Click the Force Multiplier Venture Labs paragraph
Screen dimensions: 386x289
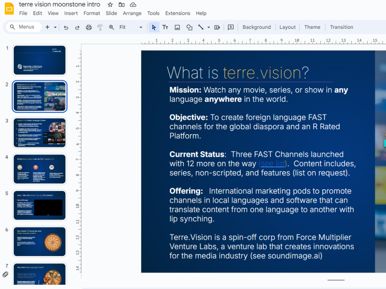pyautogui.click(x=261, y=247)
